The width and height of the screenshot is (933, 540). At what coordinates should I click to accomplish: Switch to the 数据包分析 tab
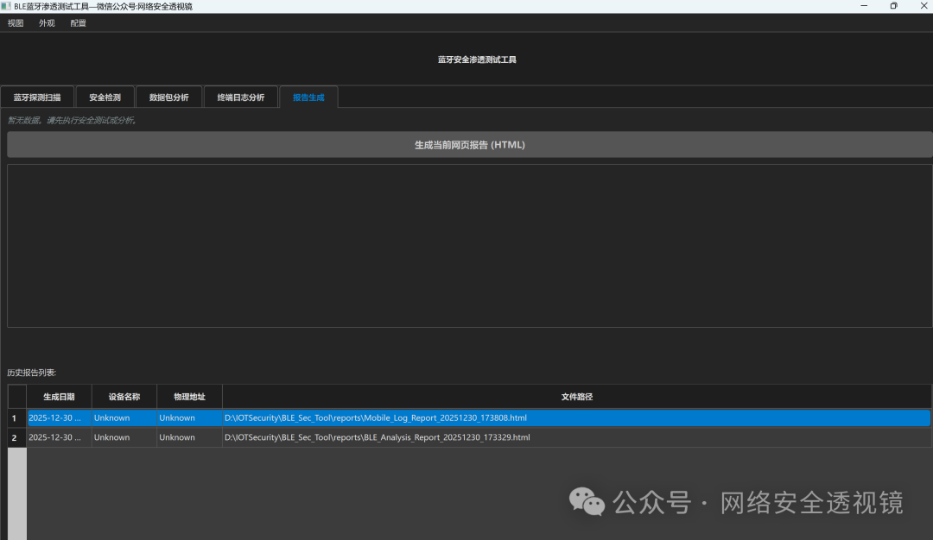tap(169, 97)
